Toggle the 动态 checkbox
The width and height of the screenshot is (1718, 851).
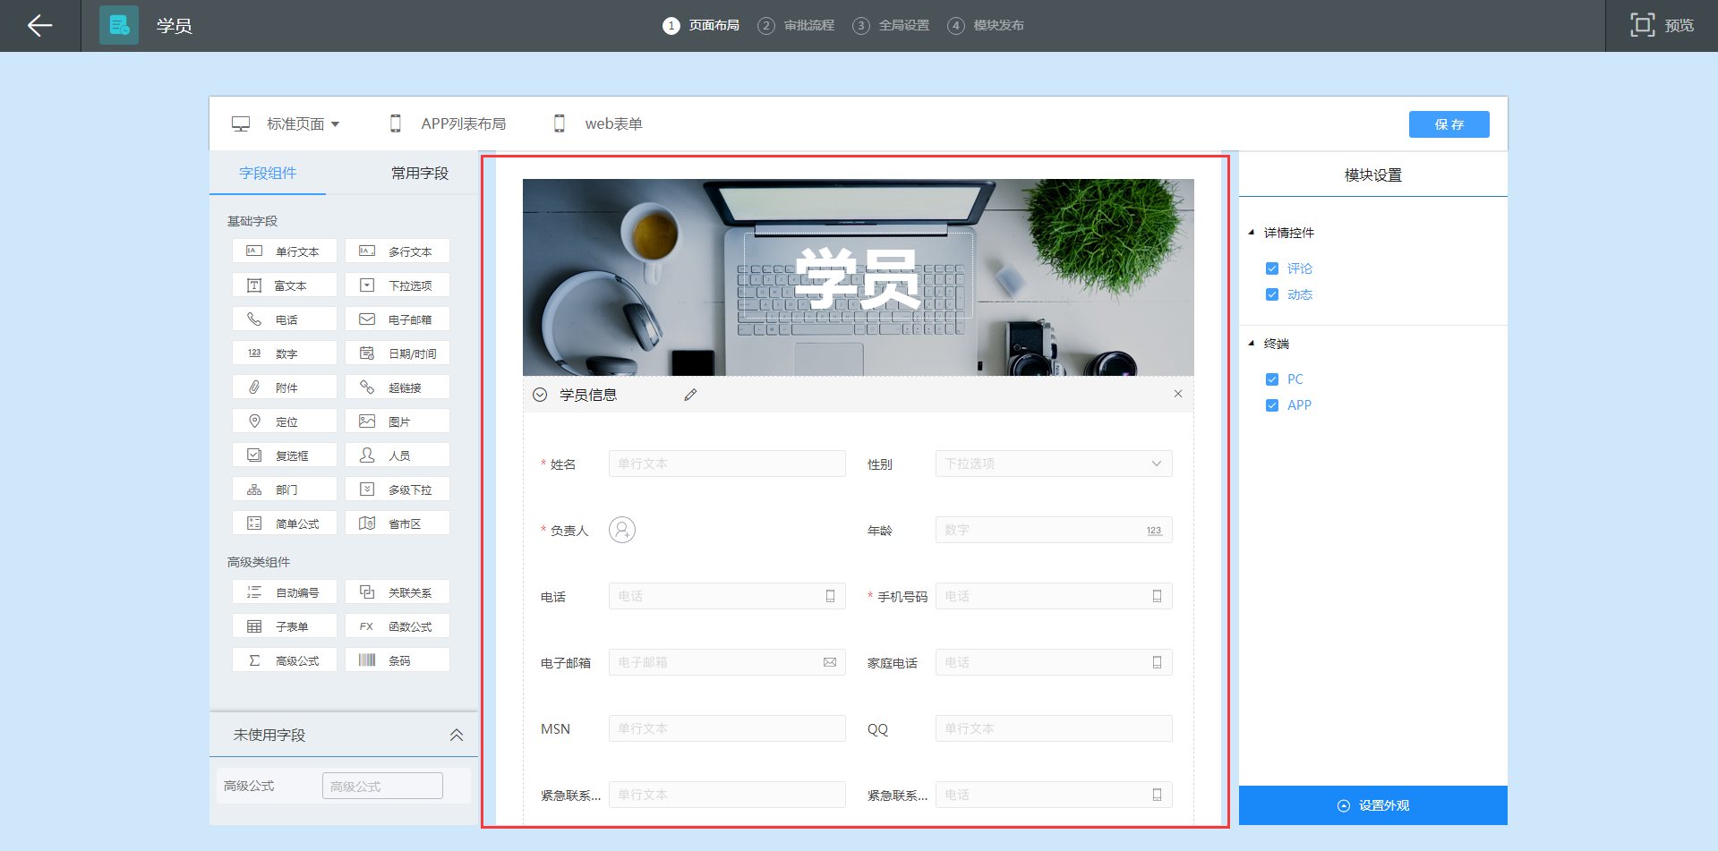tap(1271, 294)
